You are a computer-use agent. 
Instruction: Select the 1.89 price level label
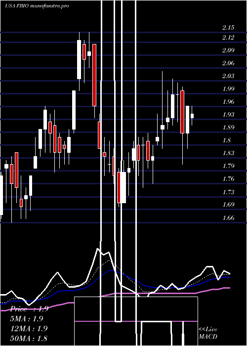pyautogui.click(x=228, y=128)
